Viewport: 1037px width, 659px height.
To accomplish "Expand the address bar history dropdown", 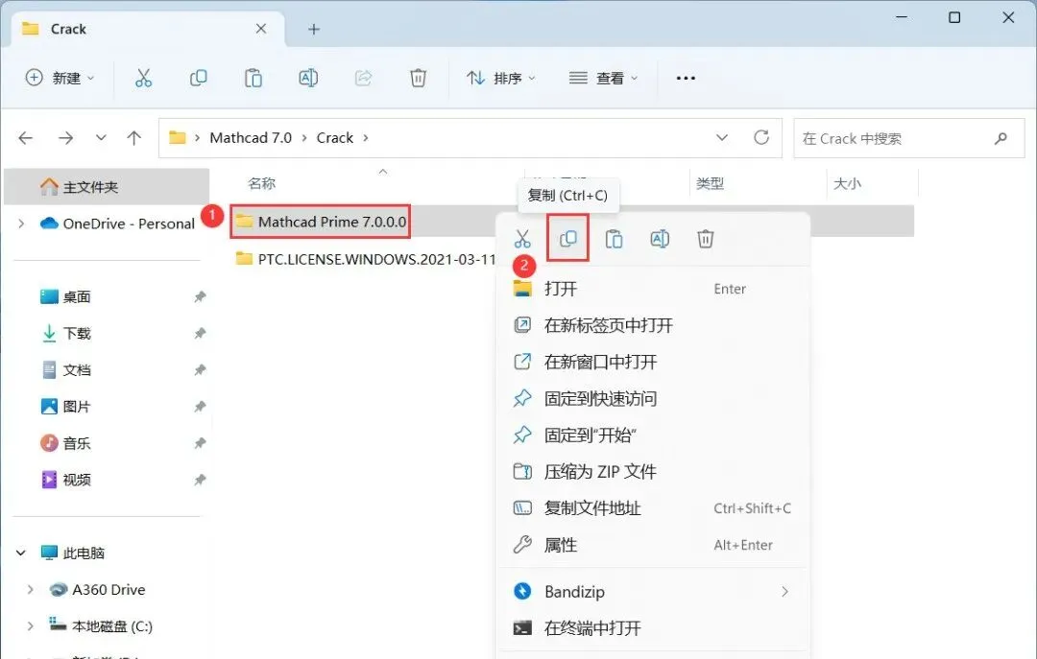I will [722, 137].
